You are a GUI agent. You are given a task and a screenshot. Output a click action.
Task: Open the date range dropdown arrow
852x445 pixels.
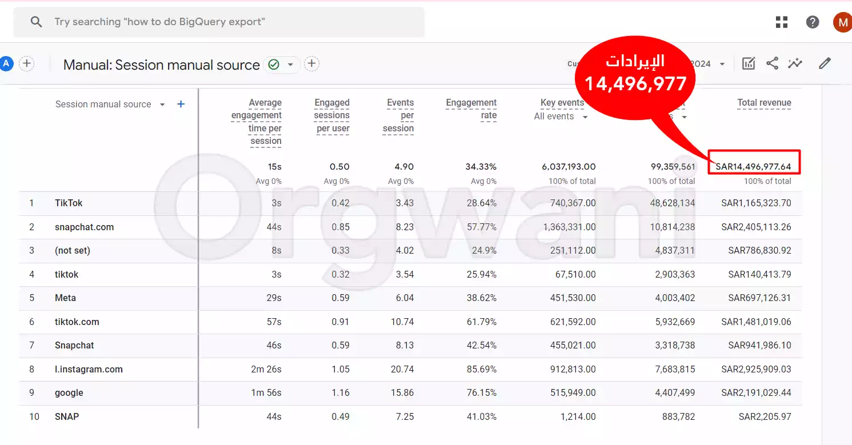pos(722,64)
